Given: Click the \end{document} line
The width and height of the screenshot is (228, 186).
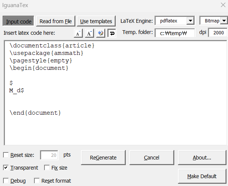Looking at the screenshot, I should pyautogui.click(x=35, y=113).
